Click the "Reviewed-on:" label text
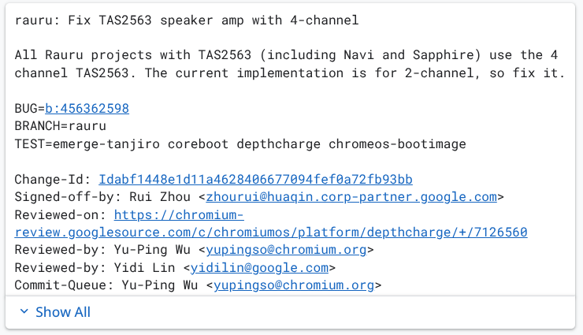This screenshot has height=335, width=583. point(61,214)
